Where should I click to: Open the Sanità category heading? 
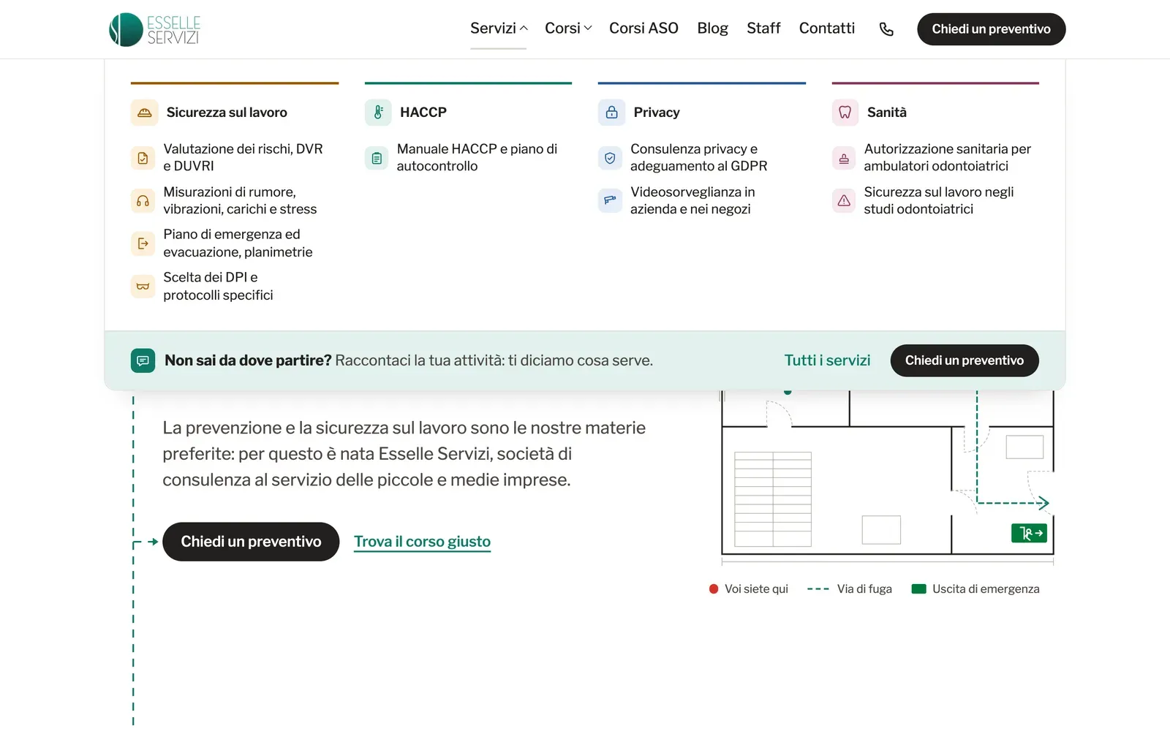click(x=887, y=113)
